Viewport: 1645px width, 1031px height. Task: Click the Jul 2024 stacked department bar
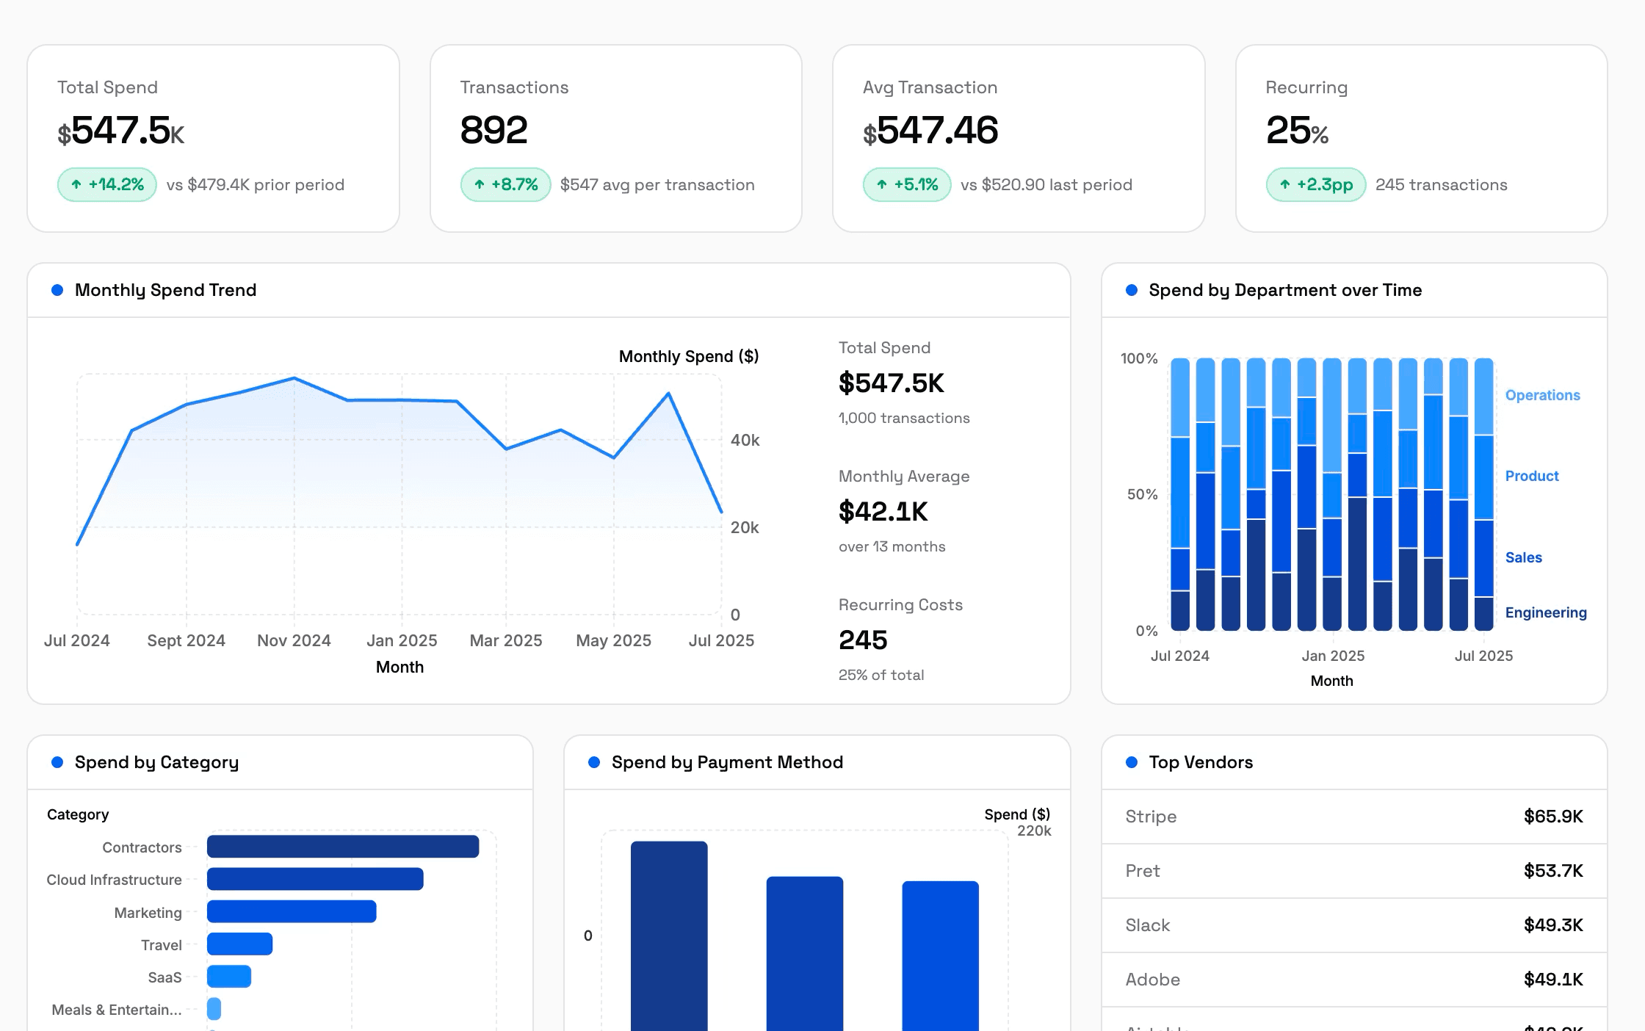[x=1180, y=494]
